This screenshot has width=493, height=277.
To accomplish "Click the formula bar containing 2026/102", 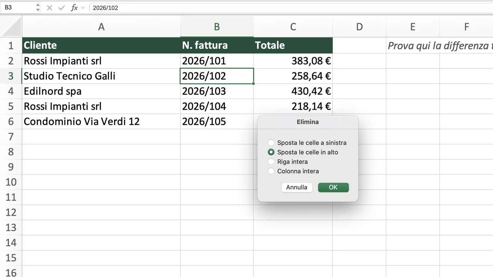I will coord(291,8).
